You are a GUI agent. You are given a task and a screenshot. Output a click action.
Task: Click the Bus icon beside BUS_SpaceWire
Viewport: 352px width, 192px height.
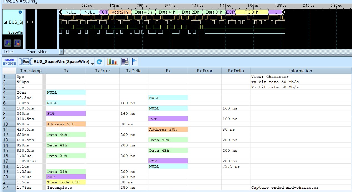click(25, 62)
